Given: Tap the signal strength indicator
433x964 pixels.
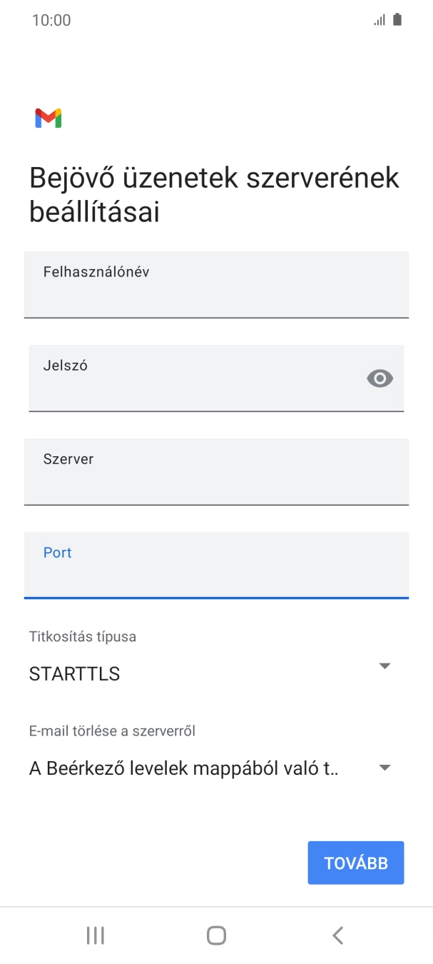Looking at the screenshot, I should (x=379, y=19).
